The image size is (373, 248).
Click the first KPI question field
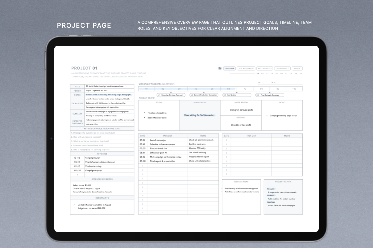(102, 133)
